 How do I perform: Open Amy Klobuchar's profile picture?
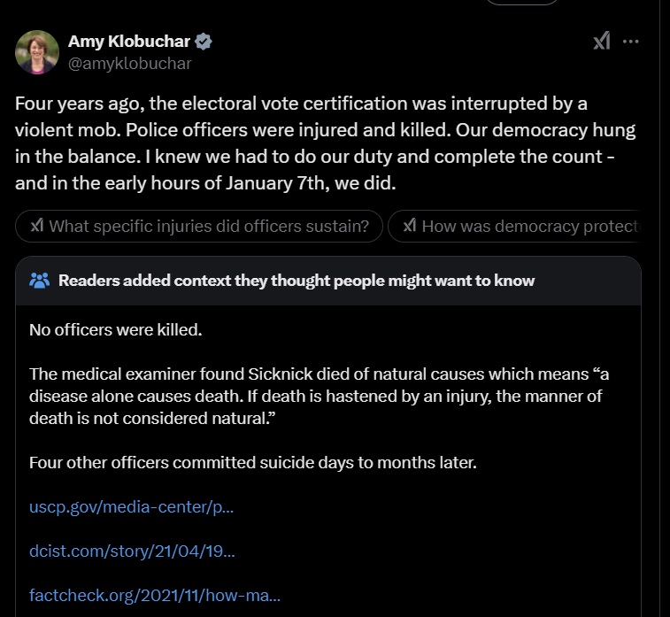pyautogui.click(x=36, y=51)
